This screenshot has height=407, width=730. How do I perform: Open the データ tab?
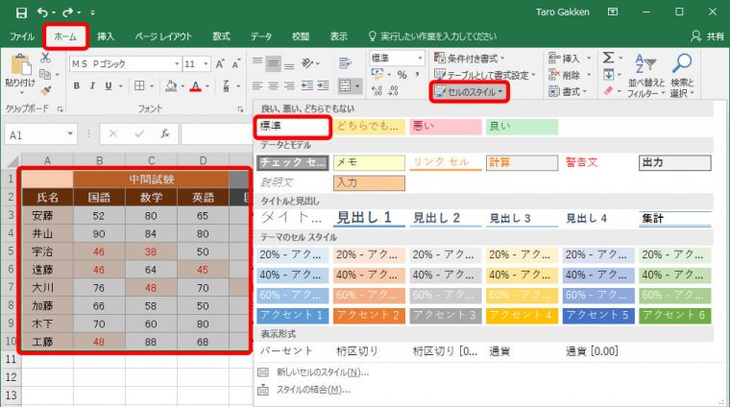[x=261, y=36]
